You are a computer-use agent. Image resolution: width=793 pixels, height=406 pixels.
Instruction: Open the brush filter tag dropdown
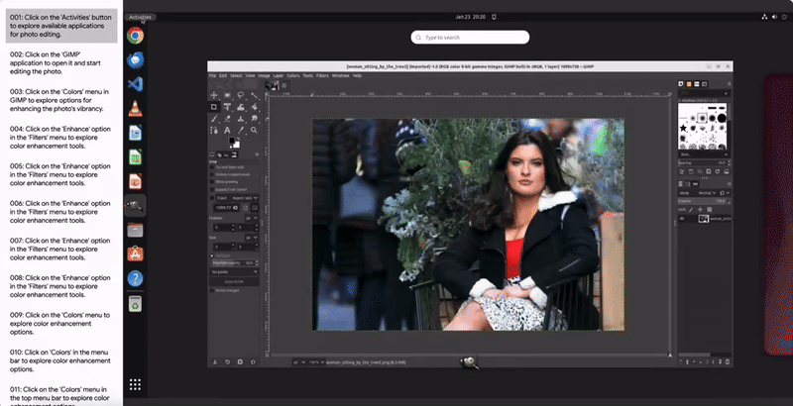[704, 94]
